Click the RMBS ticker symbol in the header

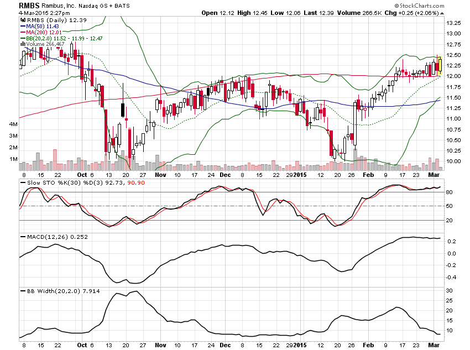pos(29,6)
